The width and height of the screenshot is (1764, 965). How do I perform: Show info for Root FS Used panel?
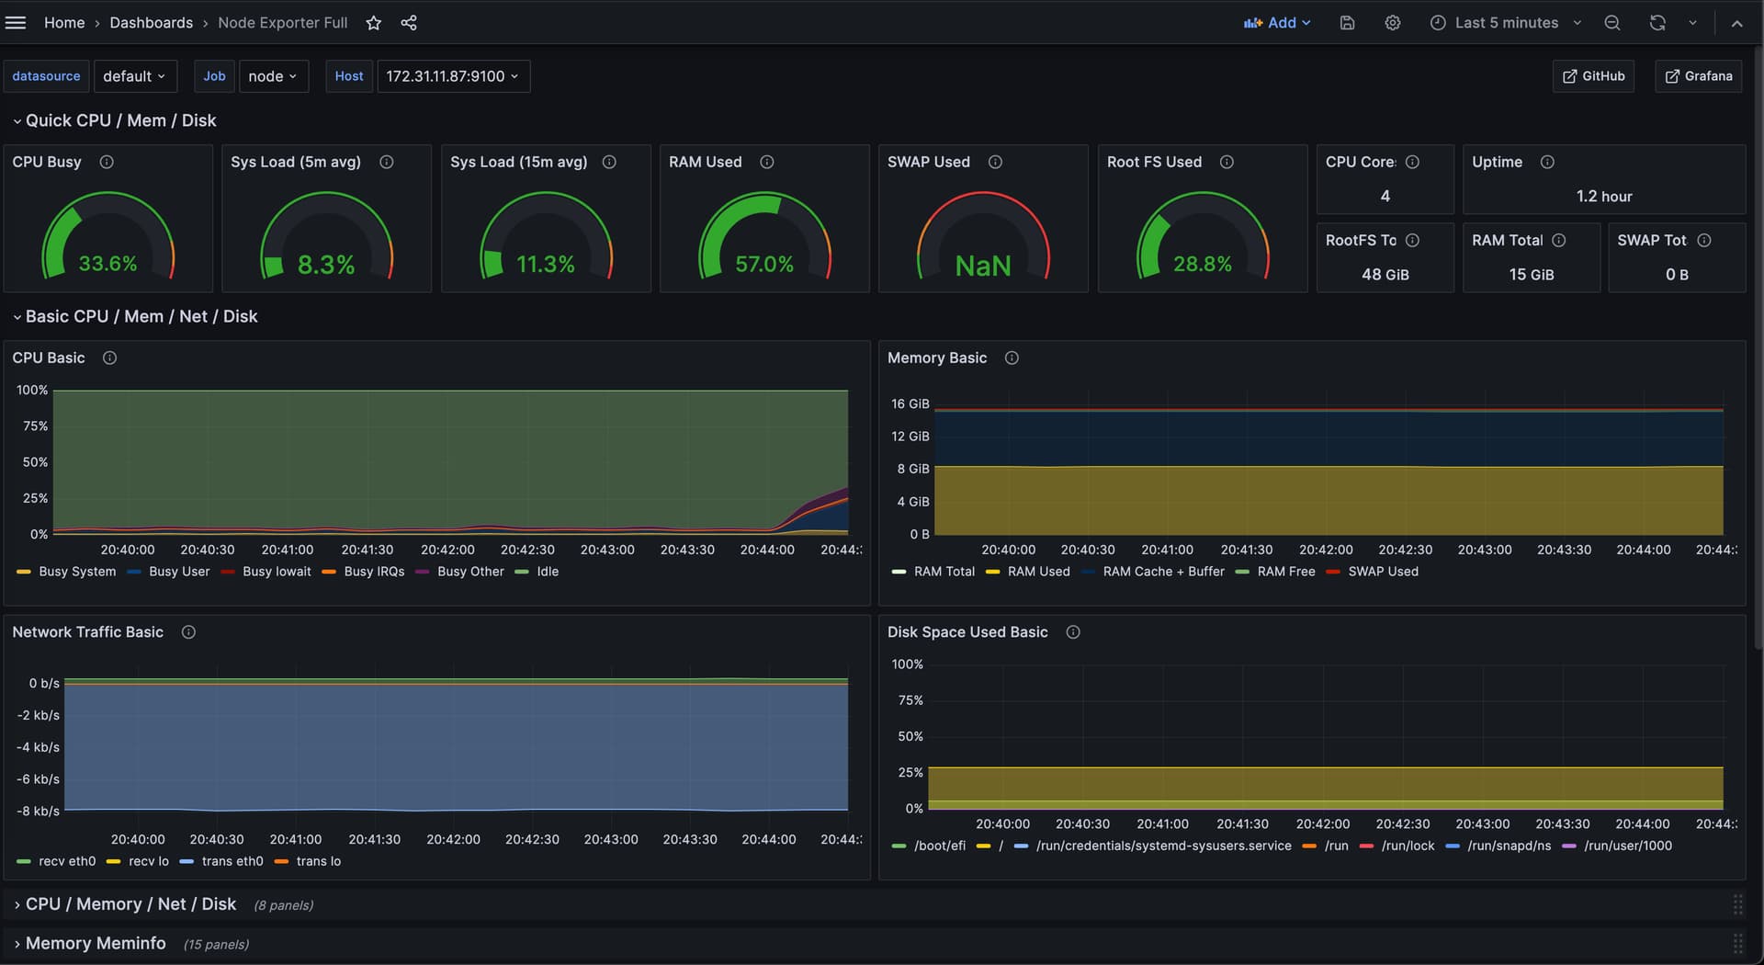(1227, 162)
